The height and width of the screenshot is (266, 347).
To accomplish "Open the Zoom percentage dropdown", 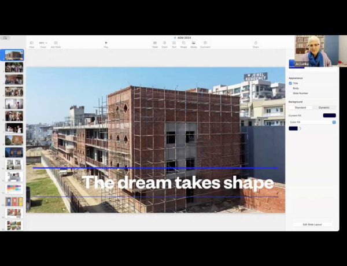I will (x=43, y=43).
